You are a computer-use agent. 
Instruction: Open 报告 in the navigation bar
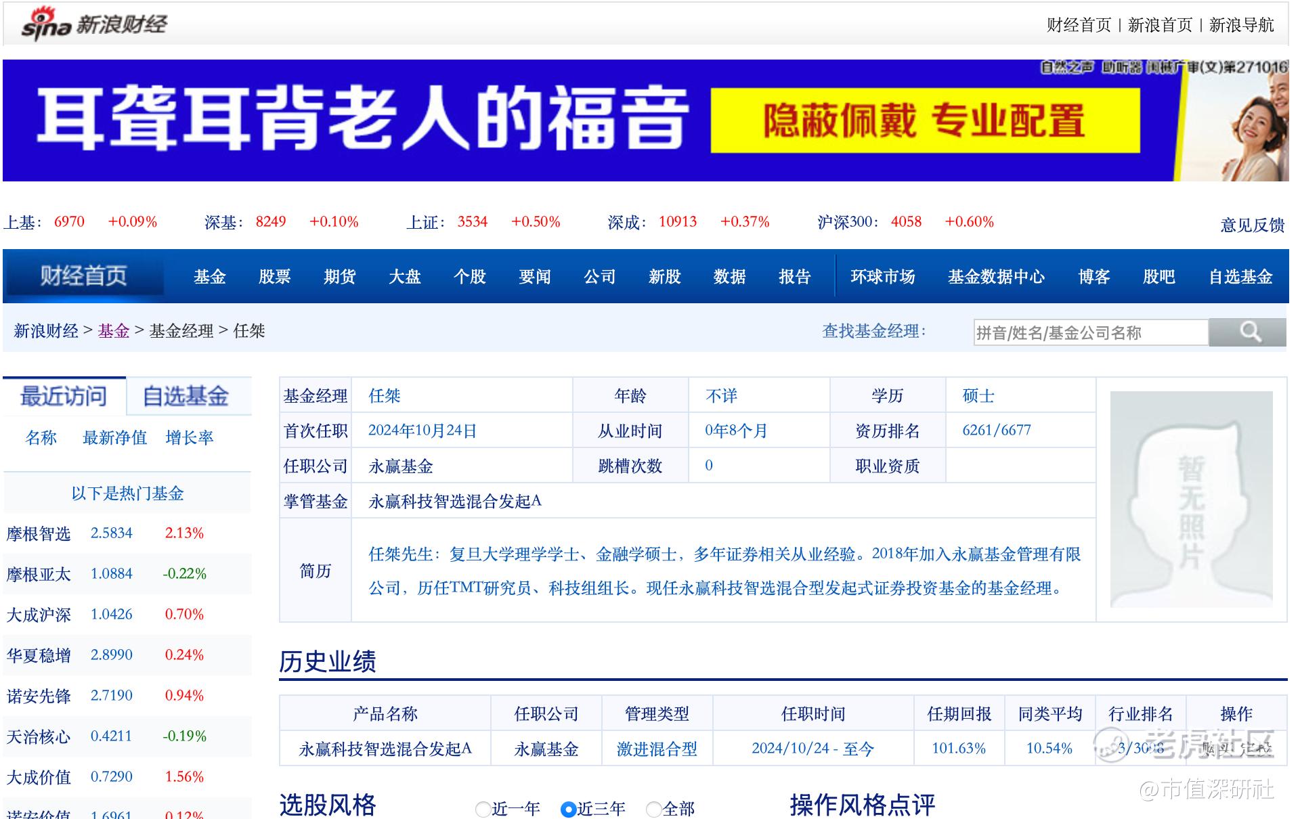795,277
